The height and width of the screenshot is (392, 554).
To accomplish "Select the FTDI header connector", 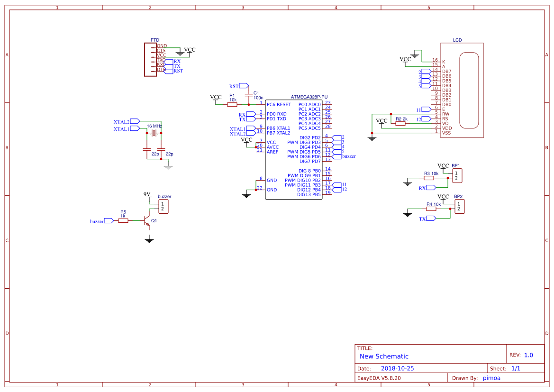I will [150, 59].
